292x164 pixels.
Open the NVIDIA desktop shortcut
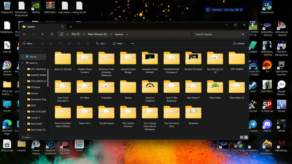36,7
